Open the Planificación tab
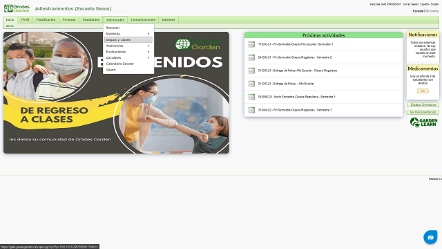This screenshot has width=442, height=249. [x=46, y=19]
